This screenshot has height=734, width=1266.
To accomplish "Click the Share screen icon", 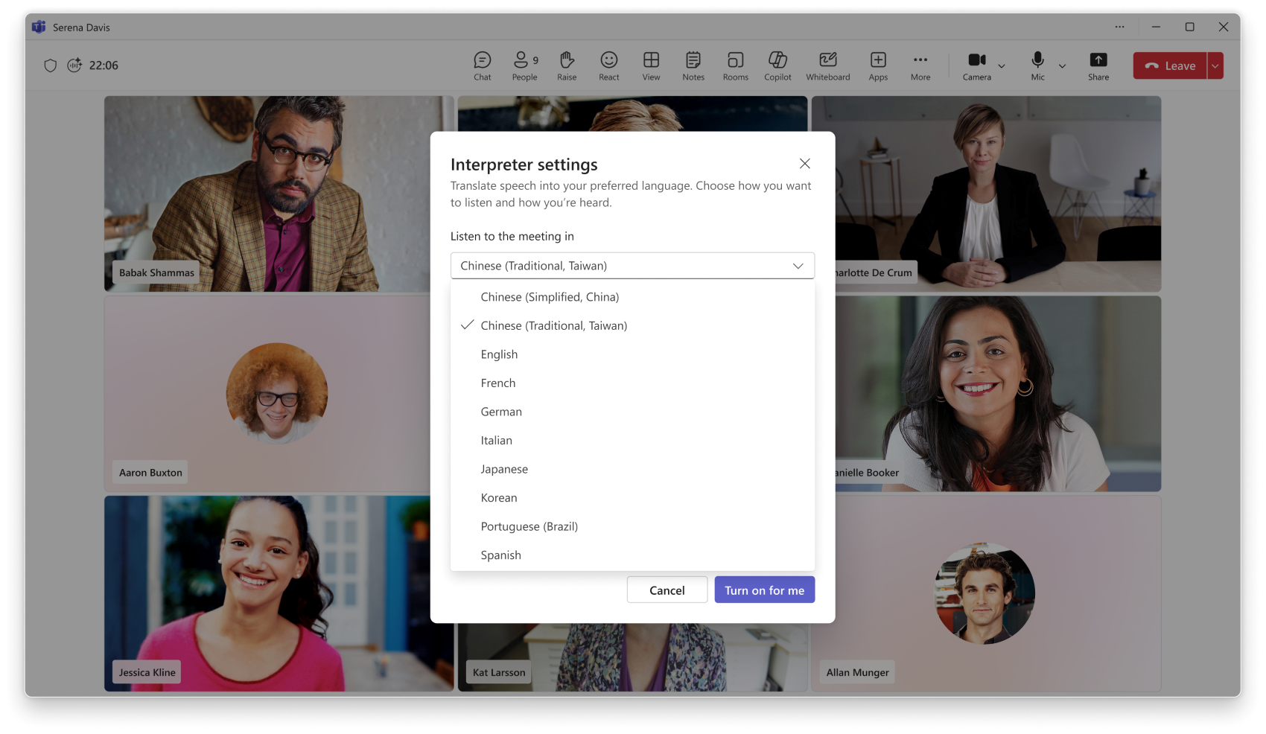I will click(1098, 66).
